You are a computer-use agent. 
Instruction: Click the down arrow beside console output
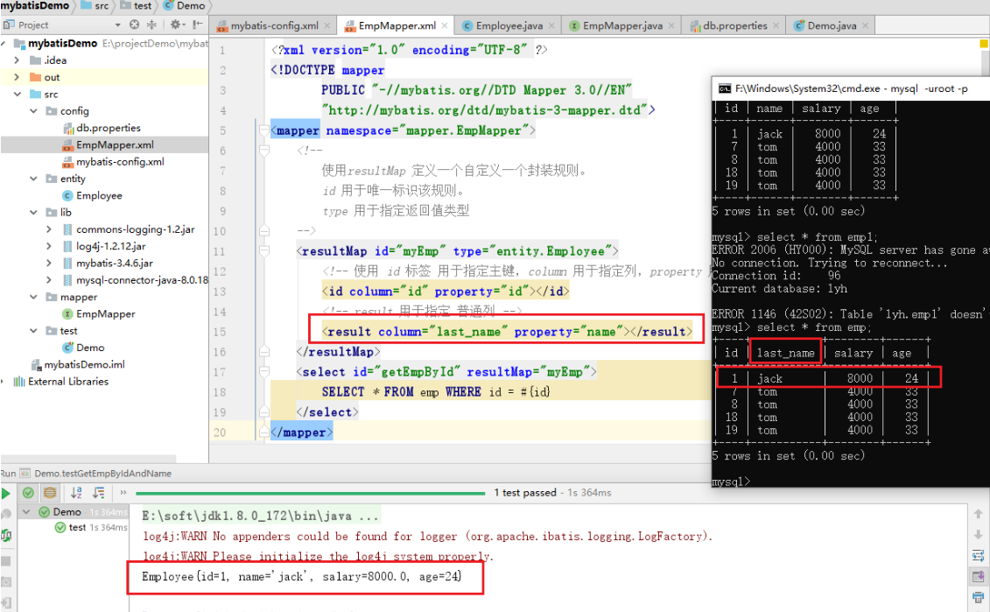[978, 534]
